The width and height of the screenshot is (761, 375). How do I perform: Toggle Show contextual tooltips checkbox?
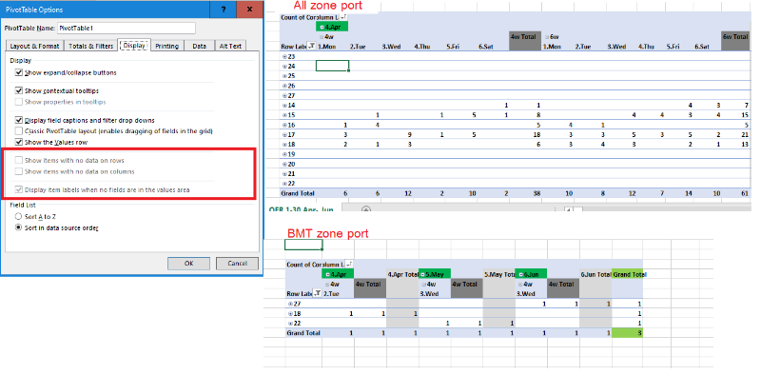[19, 90]
